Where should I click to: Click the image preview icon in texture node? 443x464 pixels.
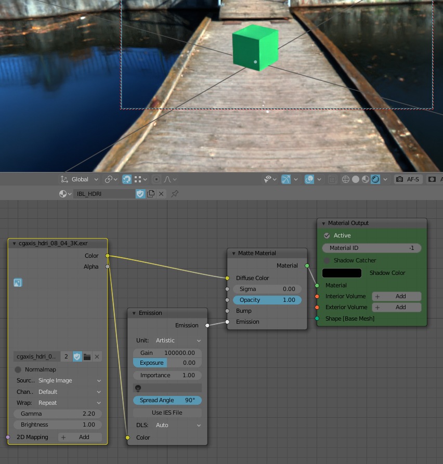[x=18, y=283]
